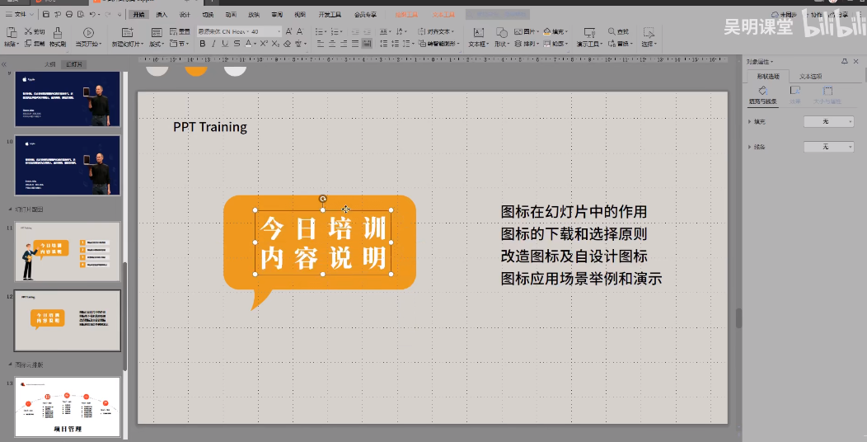867x442 pixels.
Task: Open the Fill (填充) 无 dropdown in properties panel
Action: coord(828,122)
